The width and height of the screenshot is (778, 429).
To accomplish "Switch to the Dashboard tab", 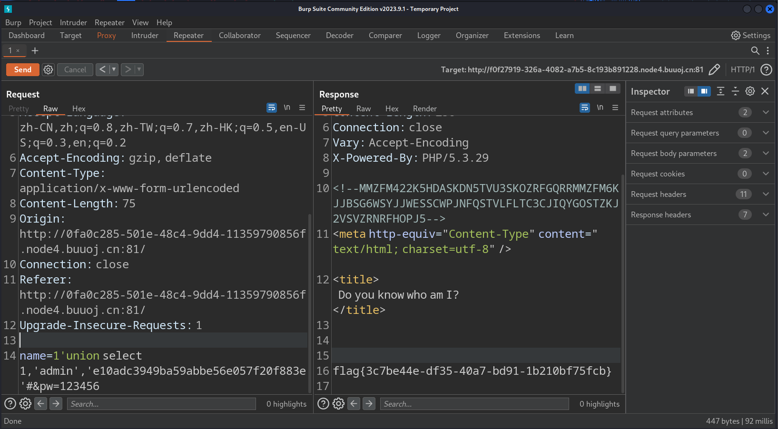I will pyautogui.click(x=27, y=35).
